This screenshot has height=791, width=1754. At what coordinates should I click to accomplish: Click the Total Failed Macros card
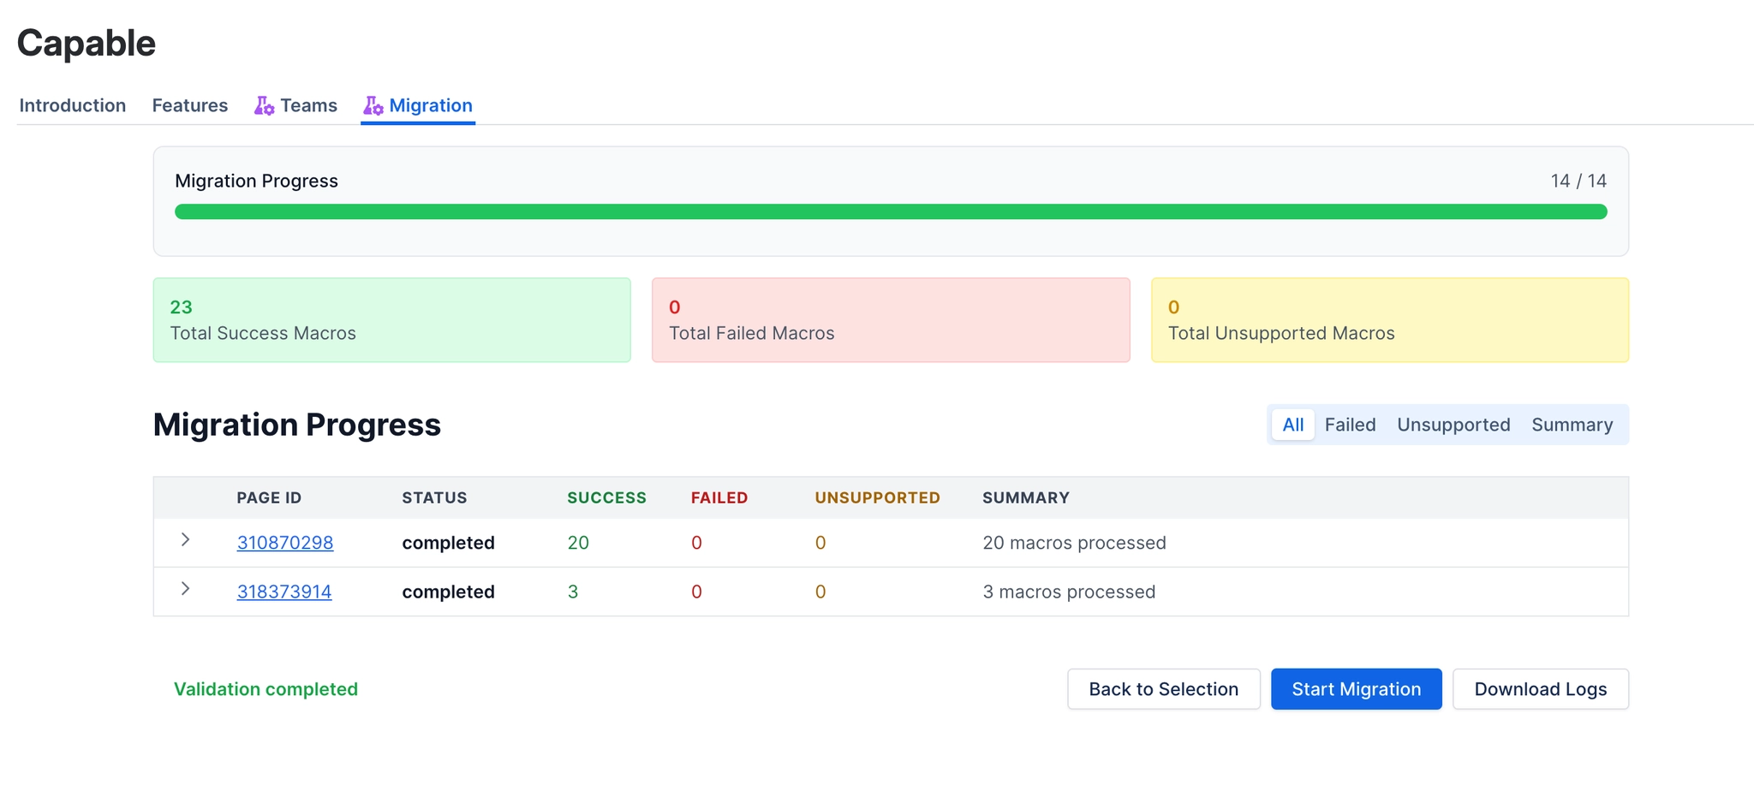coord(891,319)
